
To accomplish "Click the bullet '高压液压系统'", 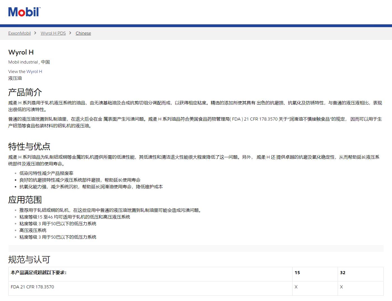I will (x=33, y=231).
